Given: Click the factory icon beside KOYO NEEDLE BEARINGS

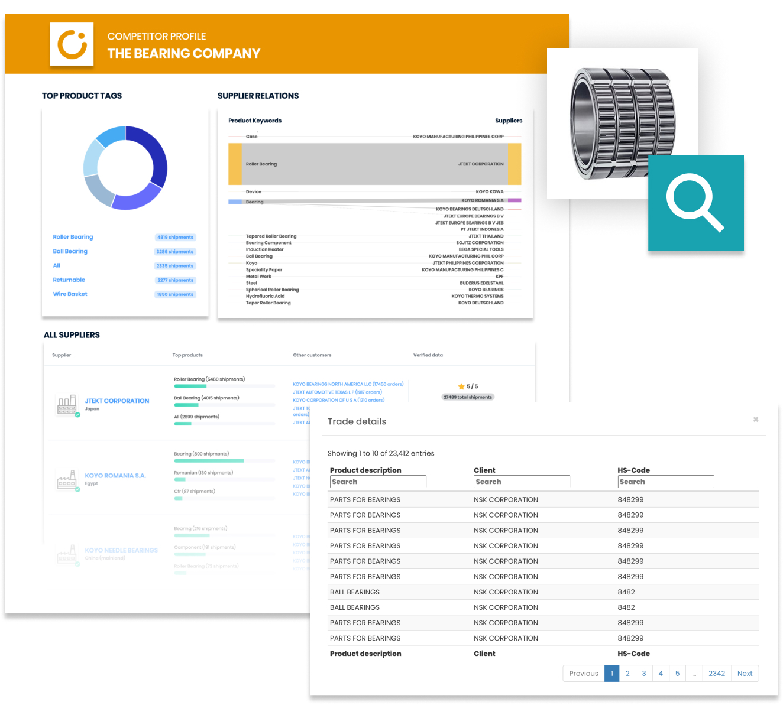Looking at the screenshot, I should pos(67,554).
